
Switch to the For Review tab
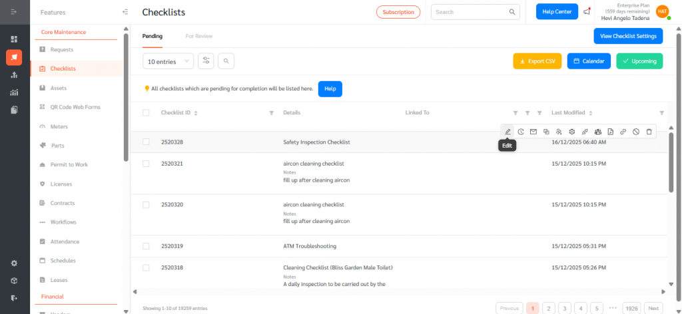point(198,36)
